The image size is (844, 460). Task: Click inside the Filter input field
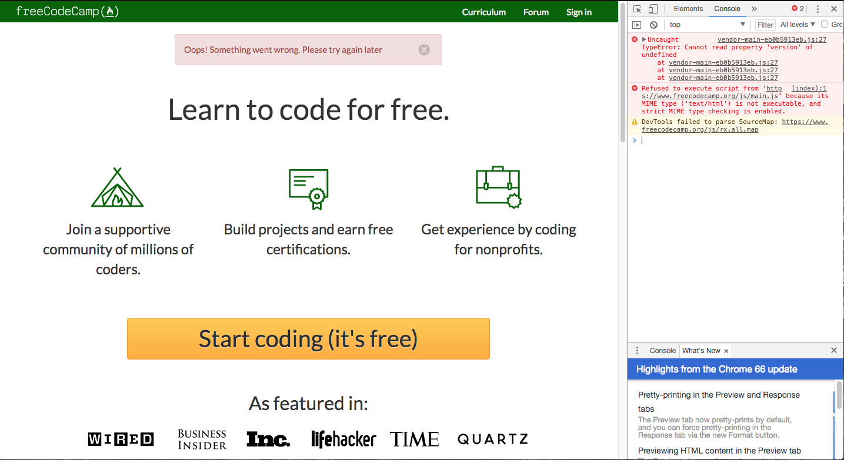(765, 24)
